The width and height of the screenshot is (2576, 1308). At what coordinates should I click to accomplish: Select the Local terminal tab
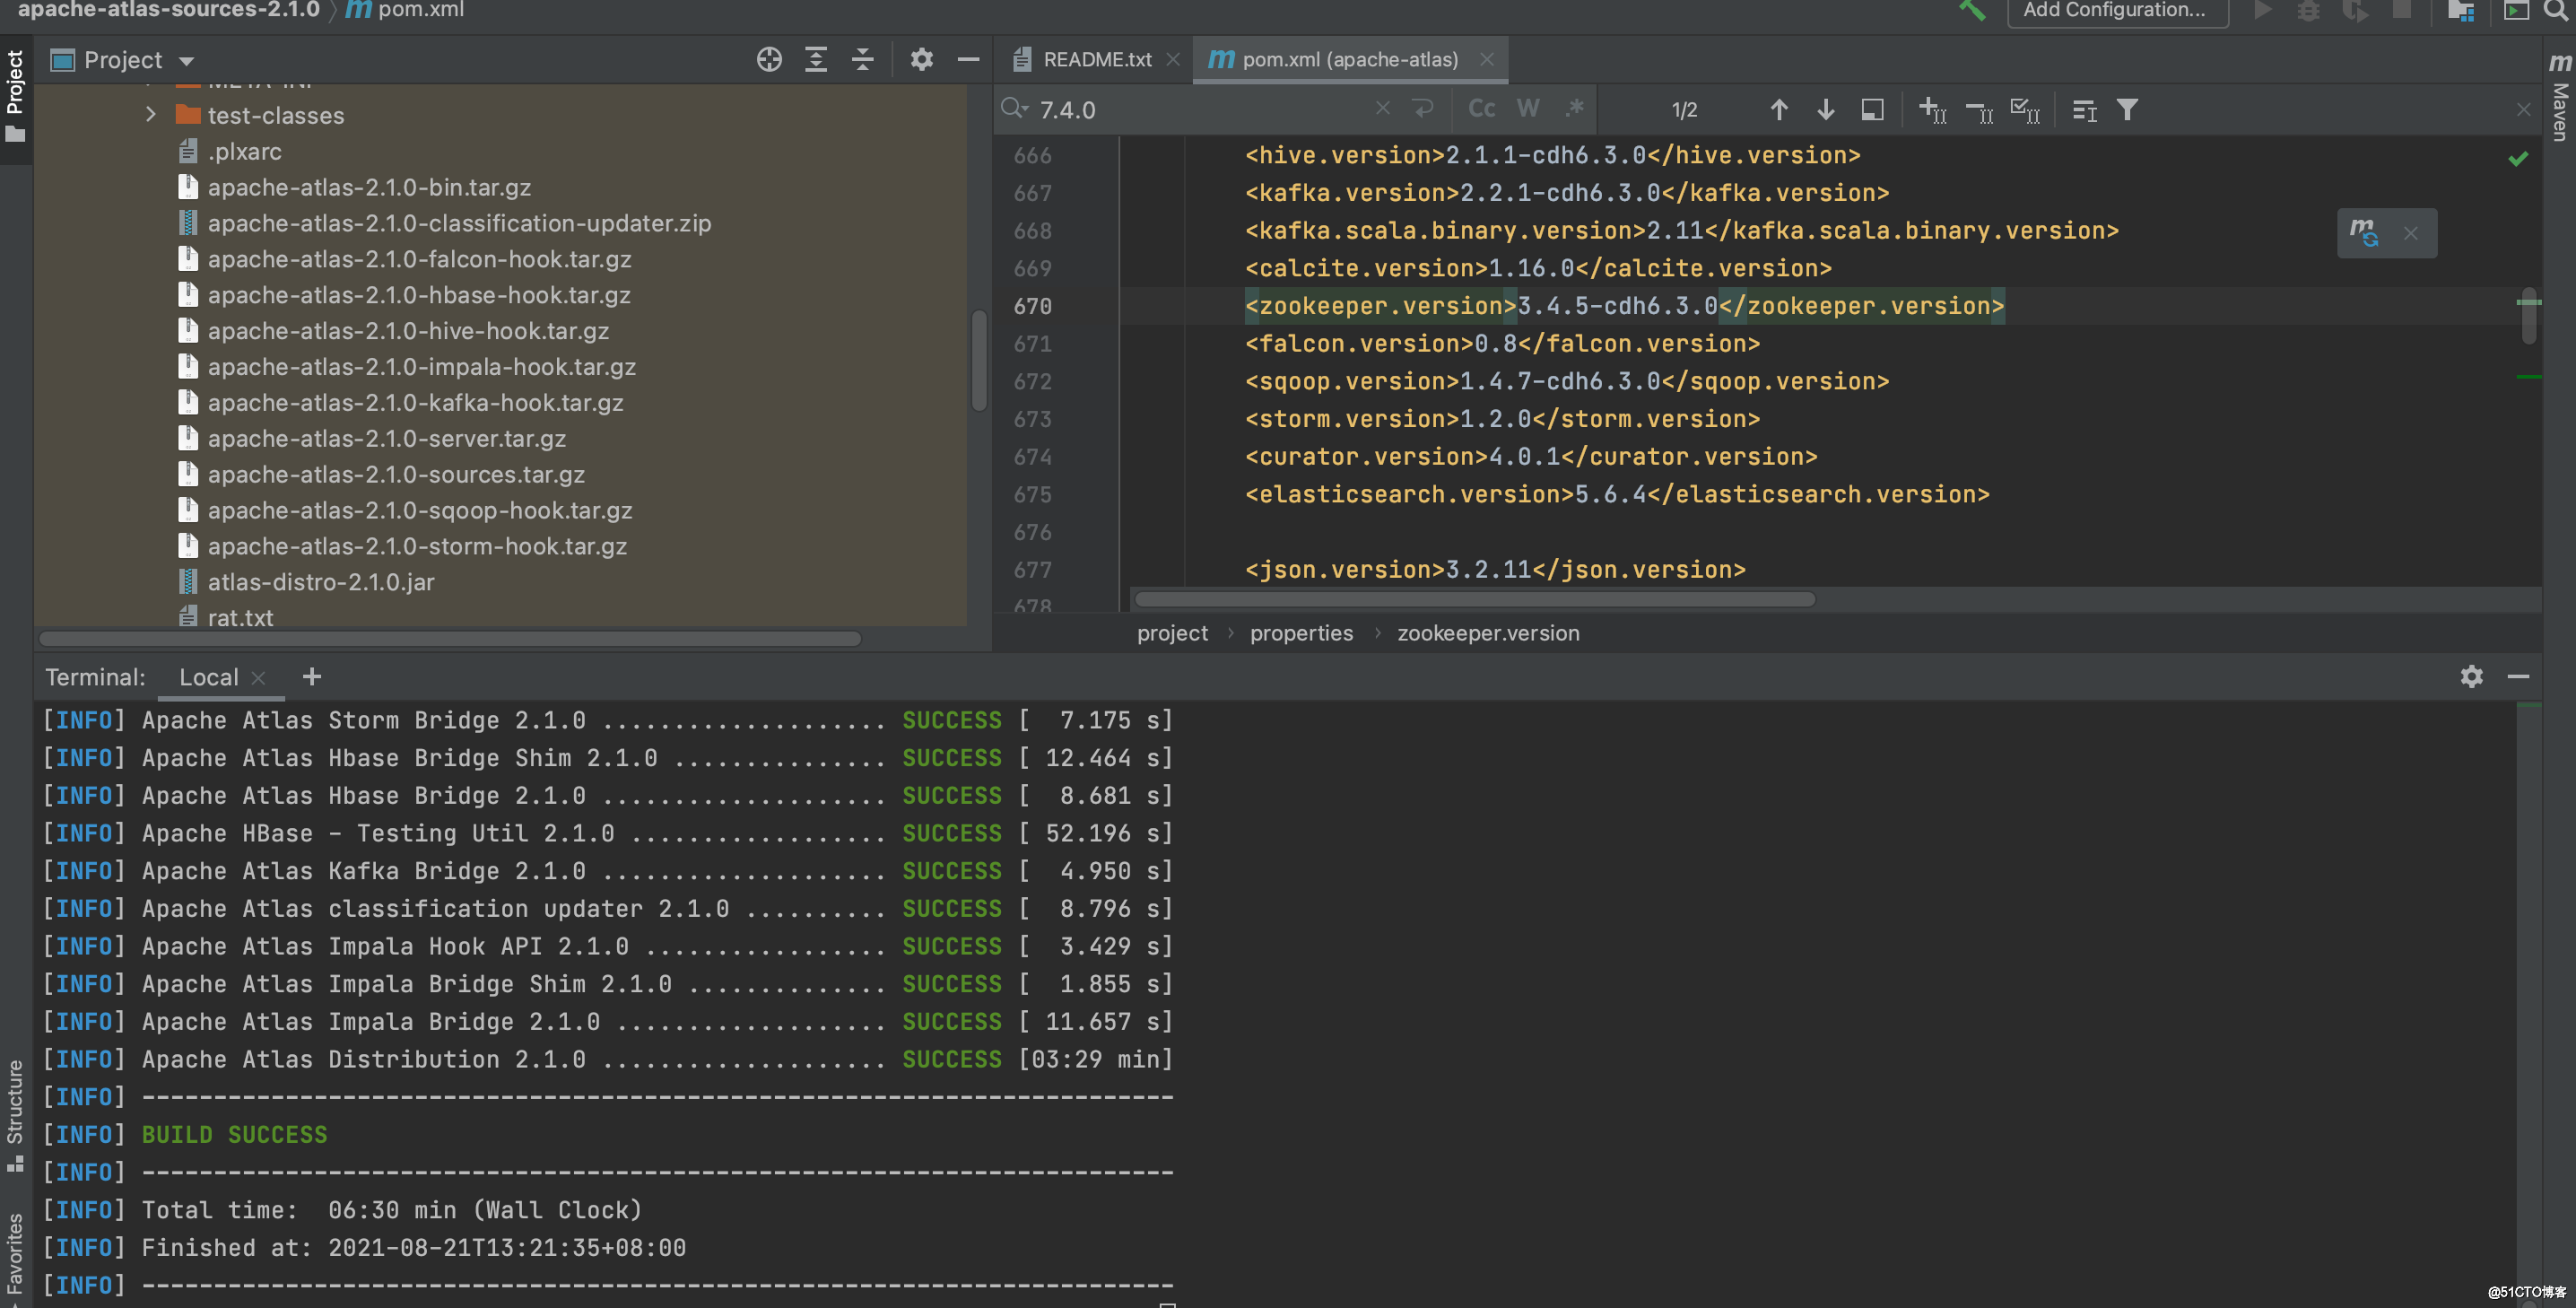pos(208,677)
